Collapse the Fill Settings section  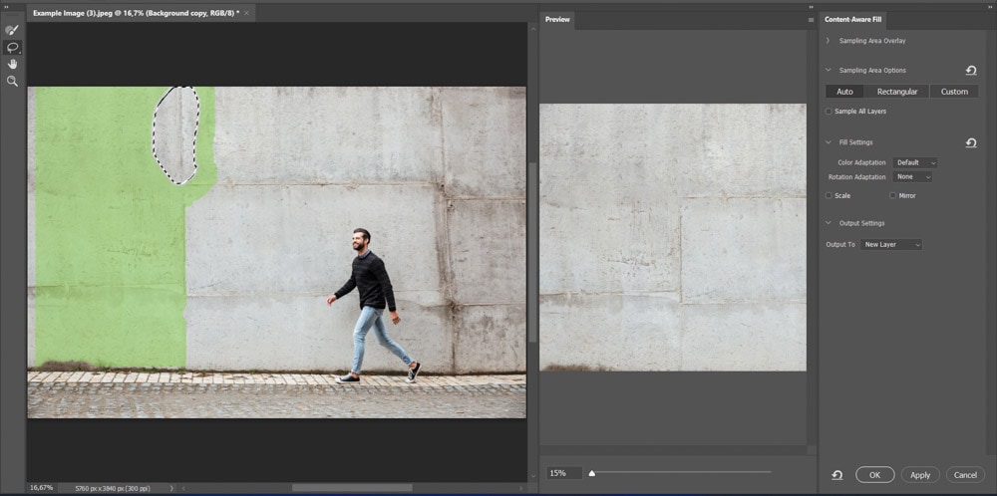pos(828,142)
